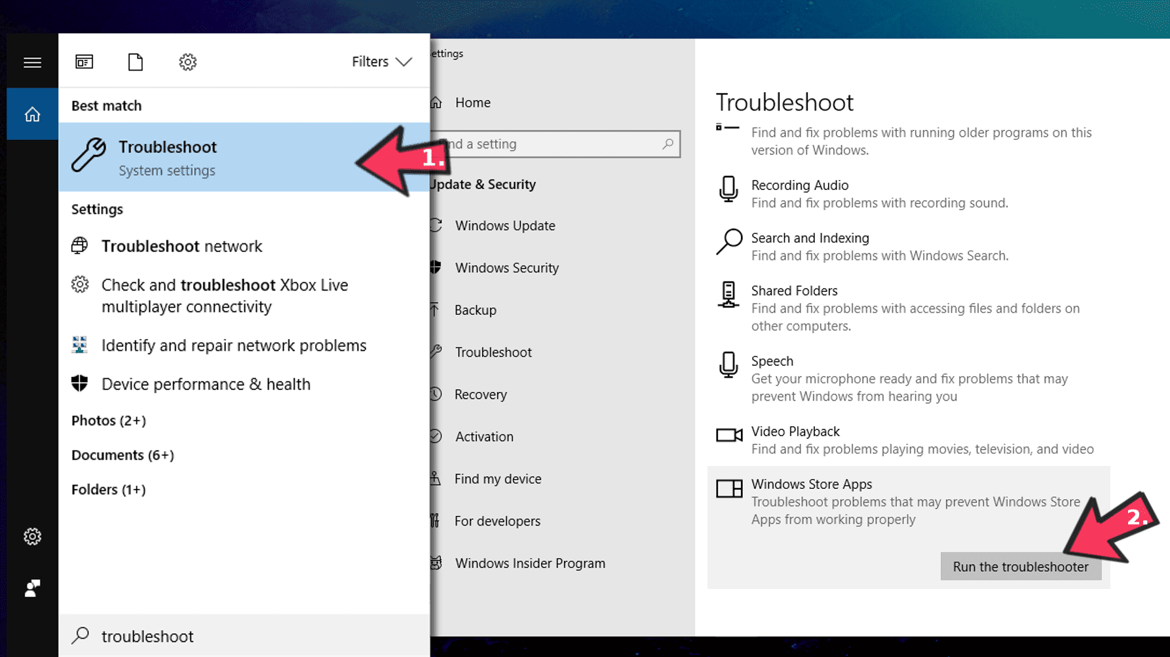Click Run the troubleshooter button
Viewport: 1170px width, 657px height.
click(1021, 567)
